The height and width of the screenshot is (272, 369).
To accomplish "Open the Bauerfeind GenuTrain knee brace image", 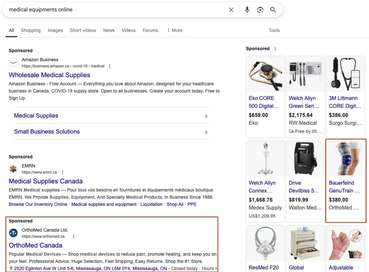I will [346, 159].
